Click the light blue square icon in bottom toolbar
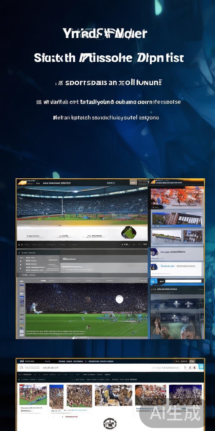The height and width of the screenshot is (431, 215). point(201,367)
